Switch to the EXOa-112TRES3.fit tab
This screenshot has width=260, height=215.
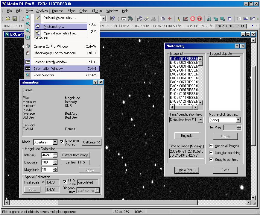(x=198, y=26)
